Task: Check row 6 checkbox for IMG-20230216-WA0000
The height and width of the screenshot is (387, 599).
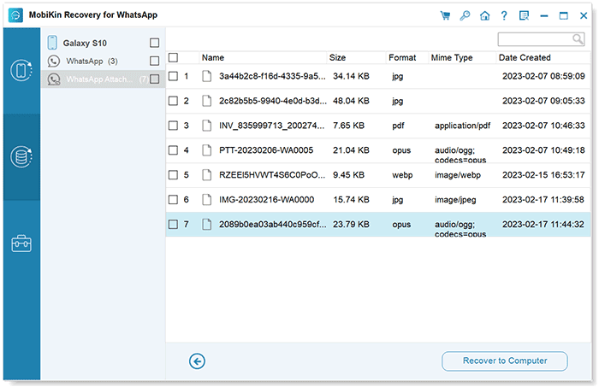Action: point(174,199)
